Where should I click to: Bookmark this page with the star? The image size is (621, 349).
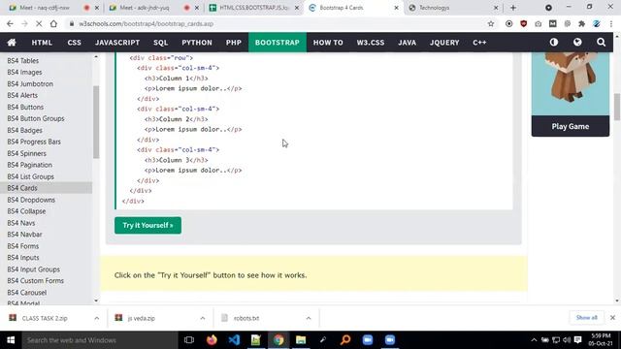coord(491,23)
